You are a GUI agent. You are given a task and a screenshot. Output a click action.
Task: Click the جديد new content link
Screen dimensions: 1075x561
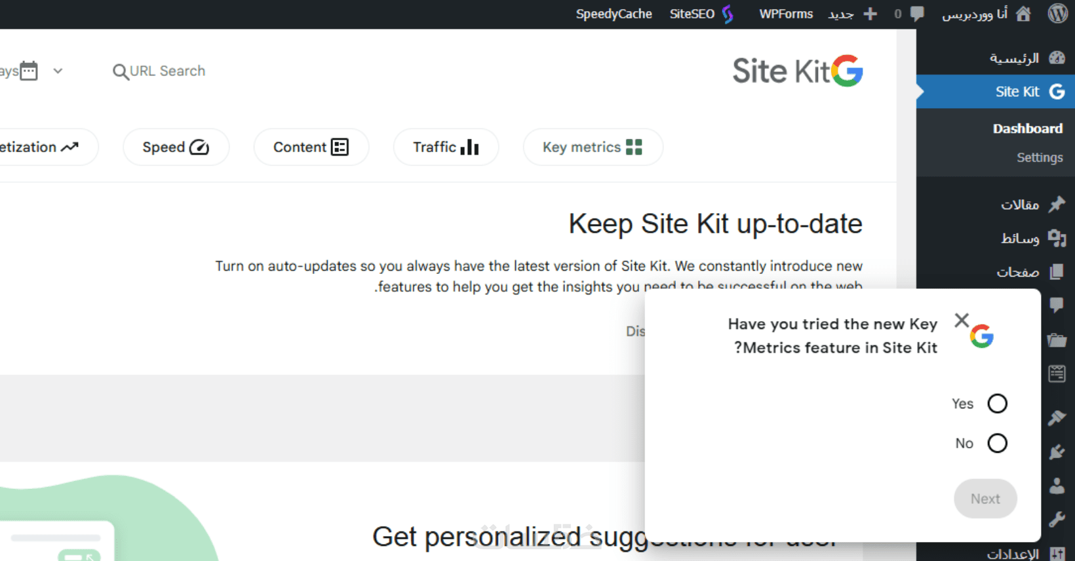click(x=841, y=14)
